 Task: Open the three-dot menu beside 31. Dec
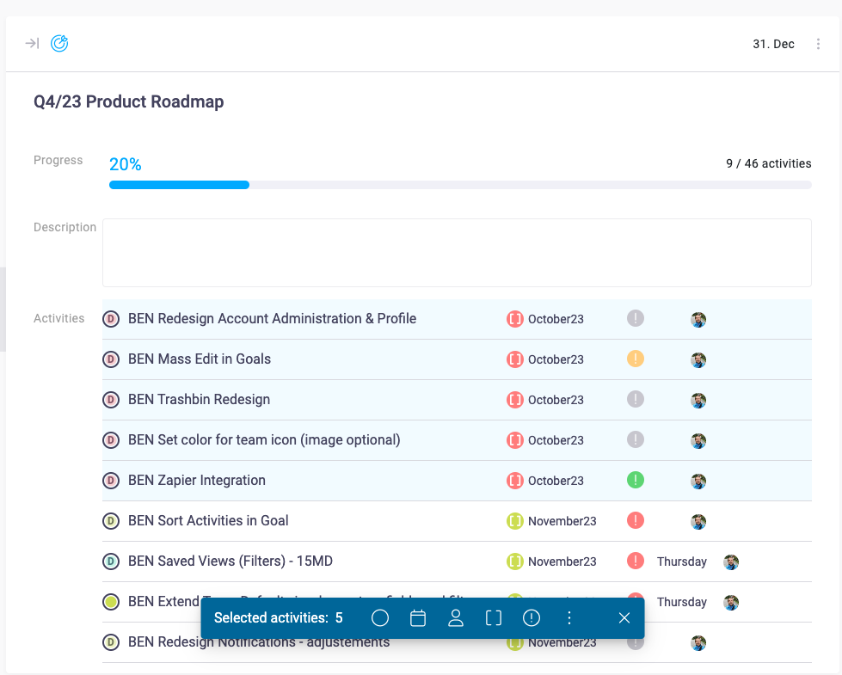818,44
